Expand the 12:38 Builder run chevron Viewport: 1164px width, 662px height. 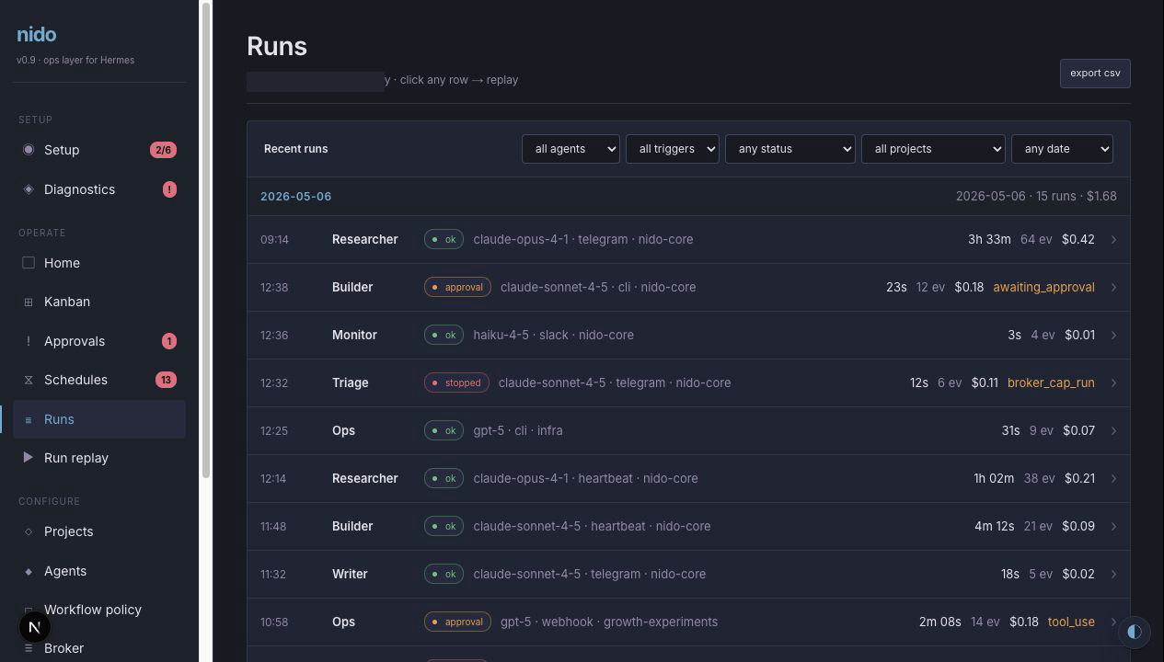tap(1113, 287)
